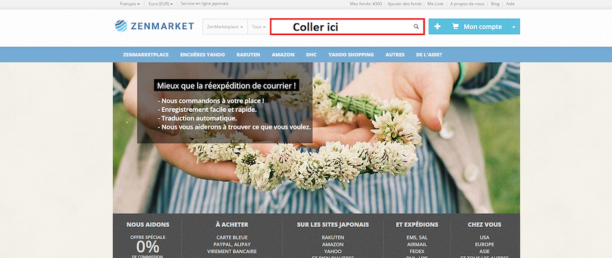Screen dimensions: 612x258
Task: Click the NOUS AIDONS heading
Action: (148, 225)
